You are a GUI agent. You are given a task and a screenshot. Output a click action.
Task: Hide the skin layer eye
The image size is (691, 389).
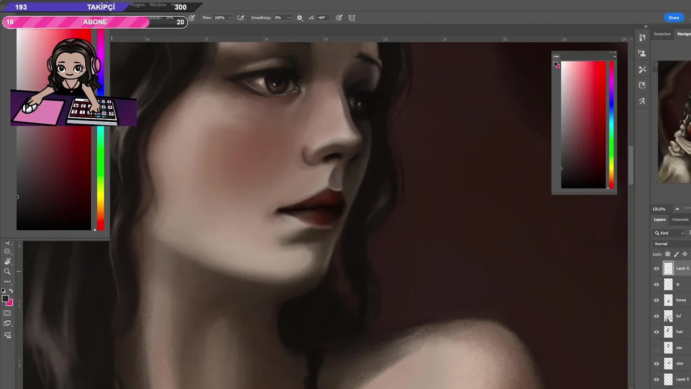656,364
